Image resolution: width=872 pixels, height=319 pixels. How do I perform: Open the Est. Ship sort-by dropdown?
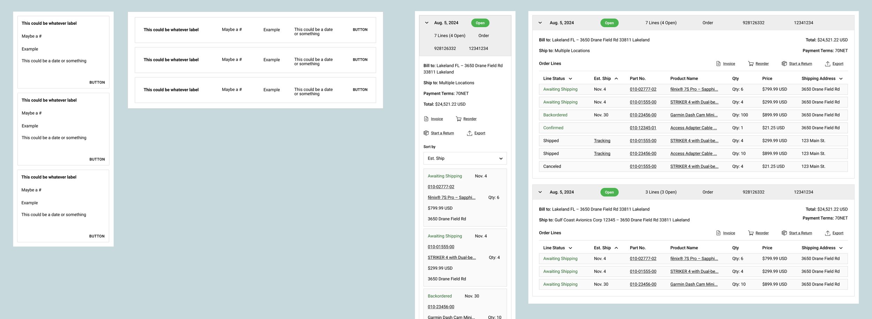(465, 158)
